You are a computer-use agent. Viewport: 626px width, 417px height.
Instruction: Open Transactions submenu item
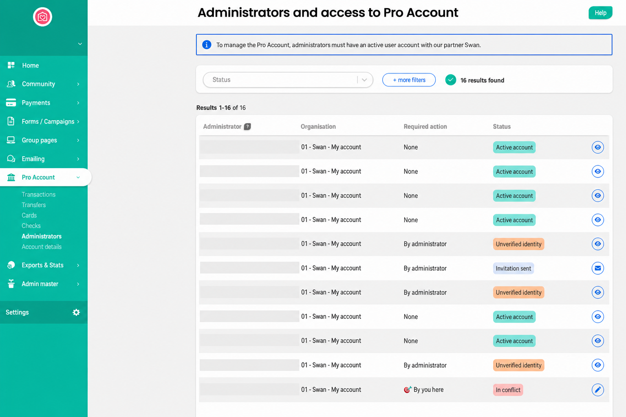(x=38, y=195)
